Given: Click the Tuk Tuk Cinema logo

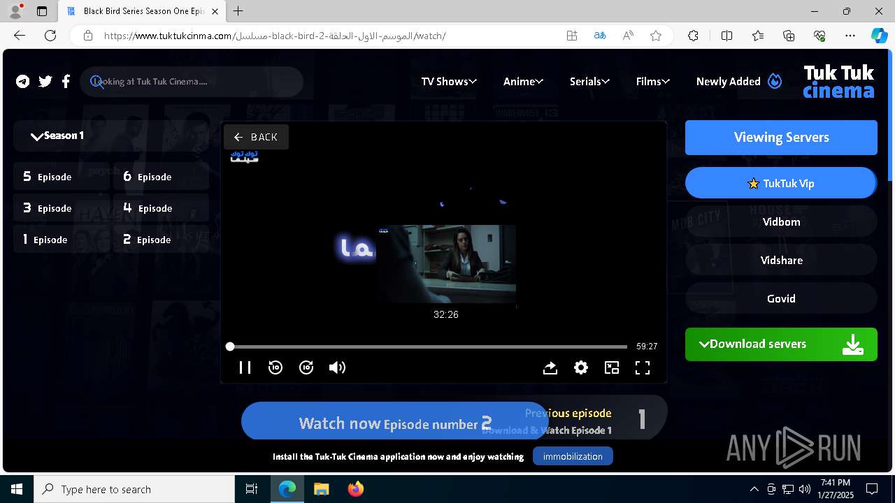Looking at the screenshot, I should coord(838,82).
